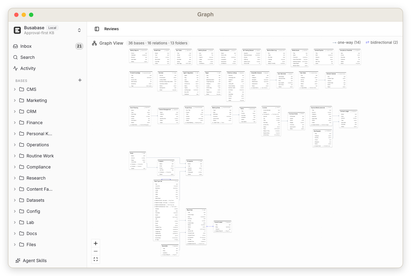Select the Risk Register graph node
This screenshot has width=411, height=276.
[x=322, y=138]
